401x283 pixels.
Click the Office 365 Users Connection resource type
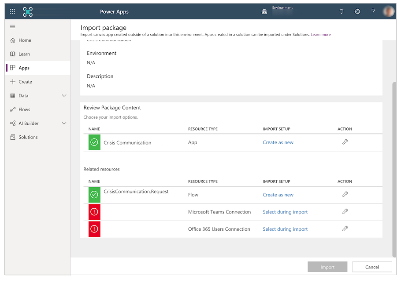click(x=219, y=229)
